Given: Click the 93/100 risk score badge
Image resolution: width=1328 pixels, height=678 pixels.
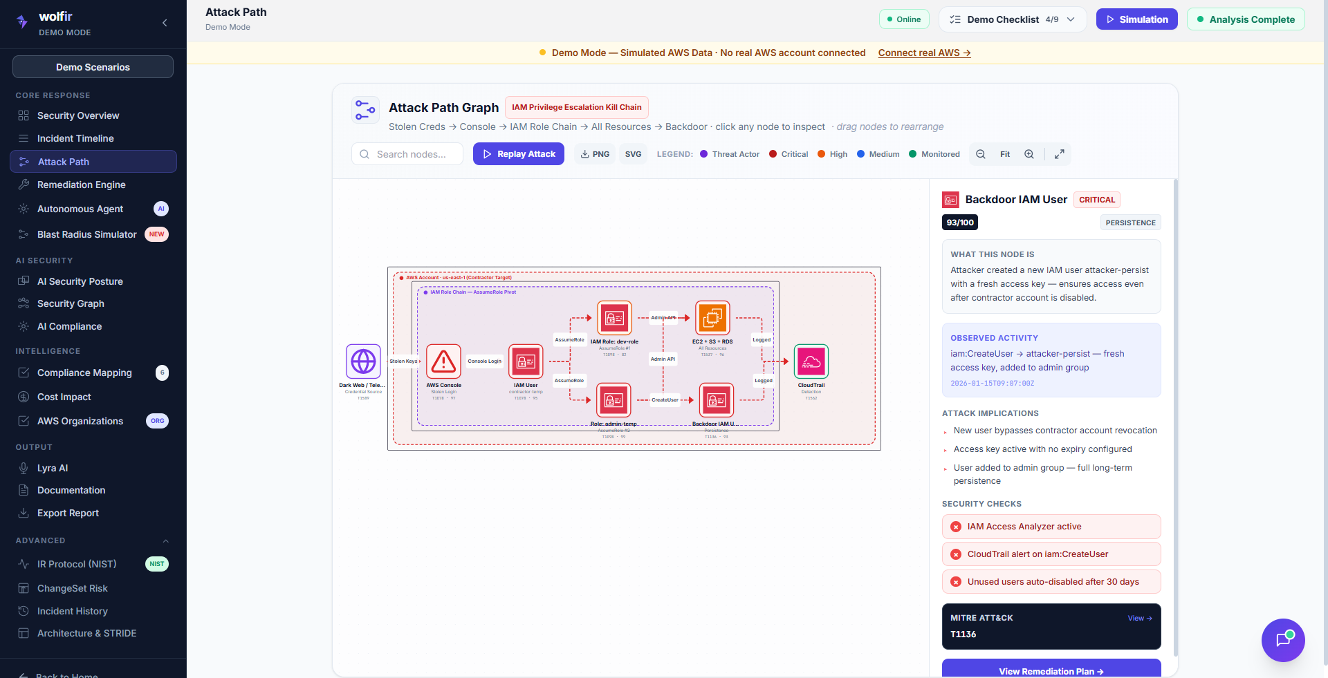Looking at the screenshot, I should click(960, 223).
